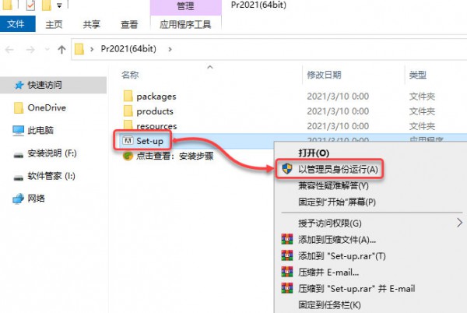Viewport: 467px width, 313px height.
Task: Click the packages date 2021/3/10 0:00
Action: pos(338,97)
